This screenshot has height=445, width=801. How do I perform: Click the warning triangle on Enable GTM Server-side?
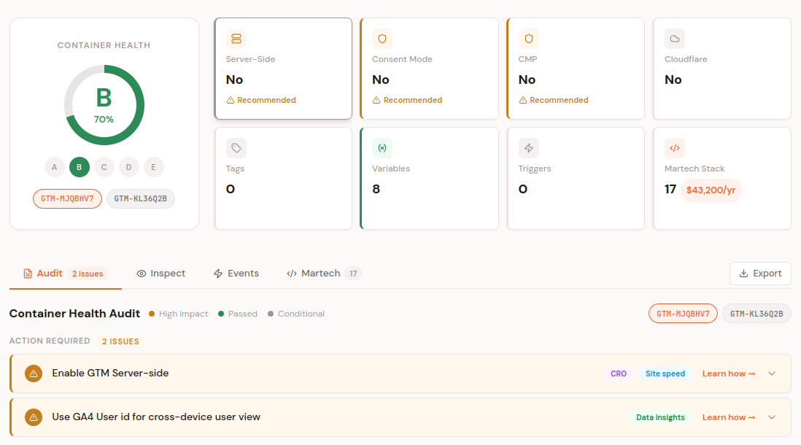pyautogui.click(x=33, y=373)
